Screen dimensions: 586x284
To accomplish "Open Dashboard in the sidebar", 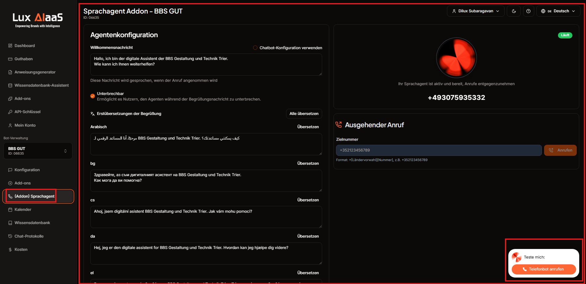I will 25,45.
